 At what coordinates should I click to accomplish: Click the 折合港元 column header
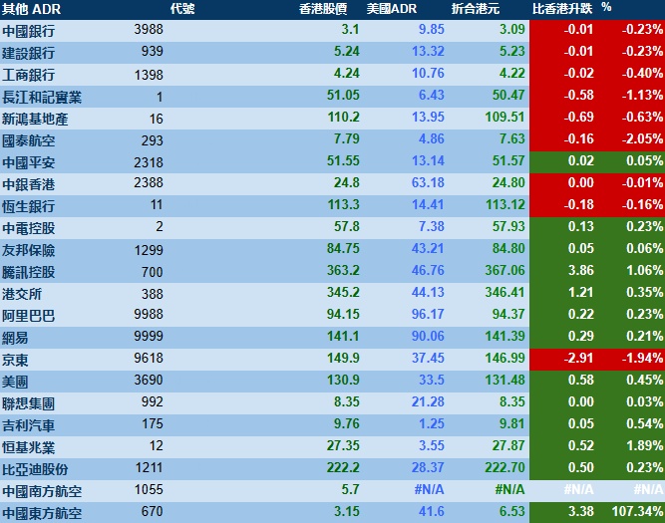pyautogui.click(x=476, y=9)
